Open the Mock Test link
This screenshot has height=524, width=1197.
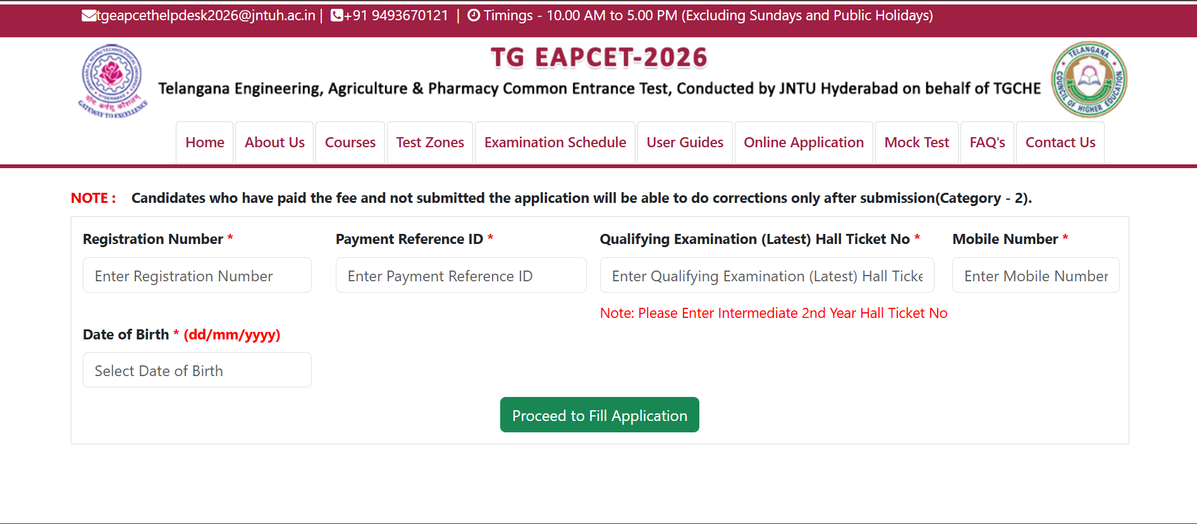[916, 143]
